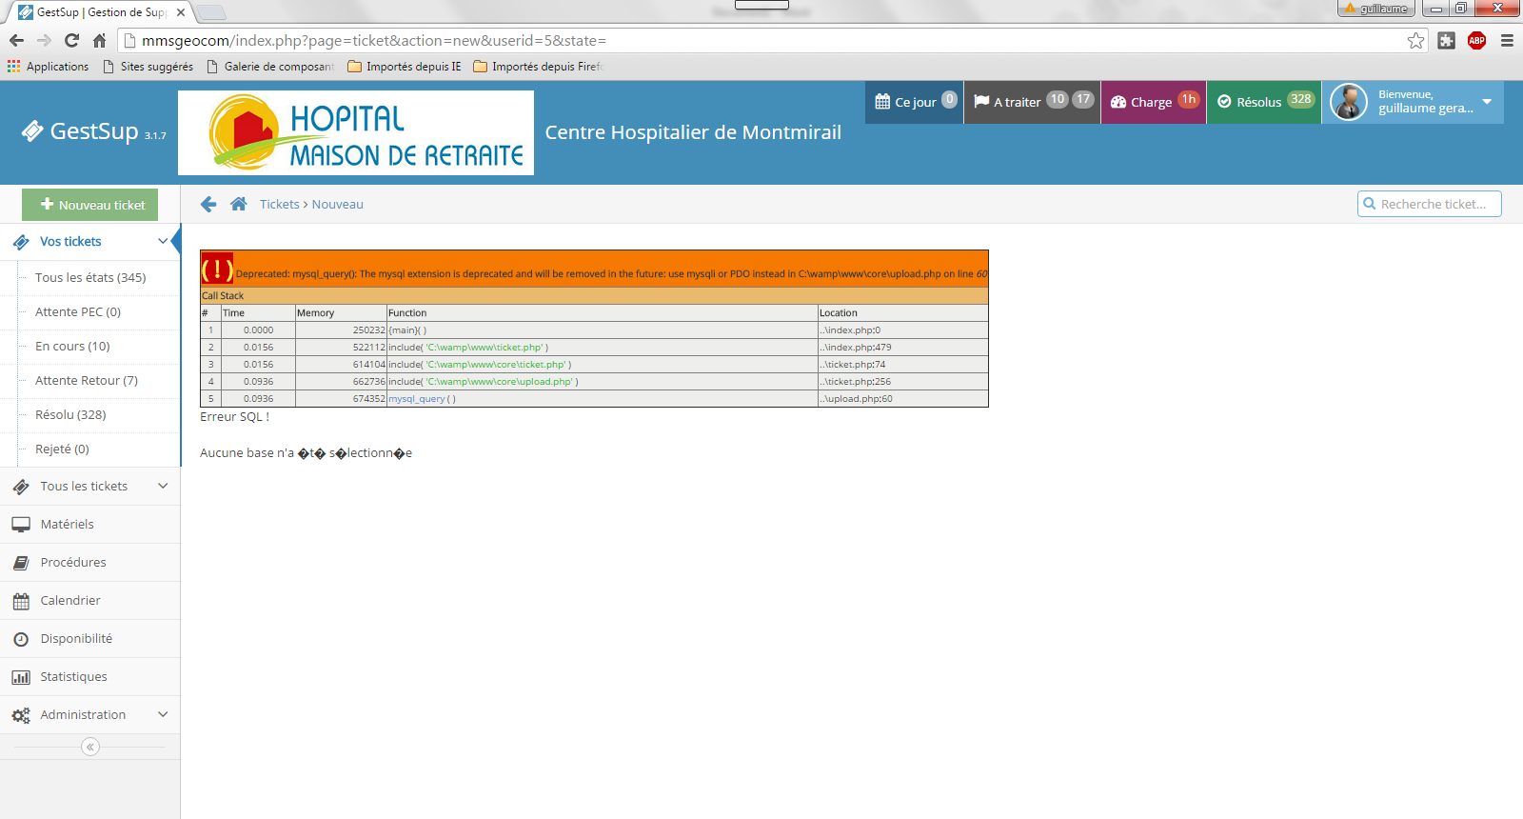
Task: Click the Nouveau breadcrumb text
Action: (x=337, y=204)
